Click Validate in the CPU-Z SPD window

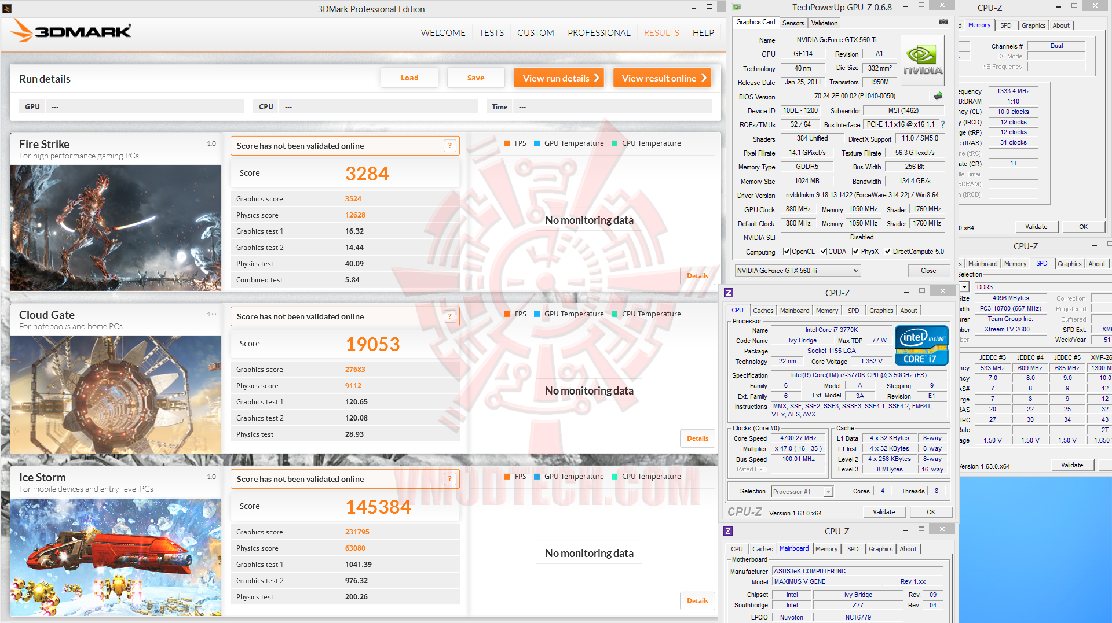(1072, 465)
